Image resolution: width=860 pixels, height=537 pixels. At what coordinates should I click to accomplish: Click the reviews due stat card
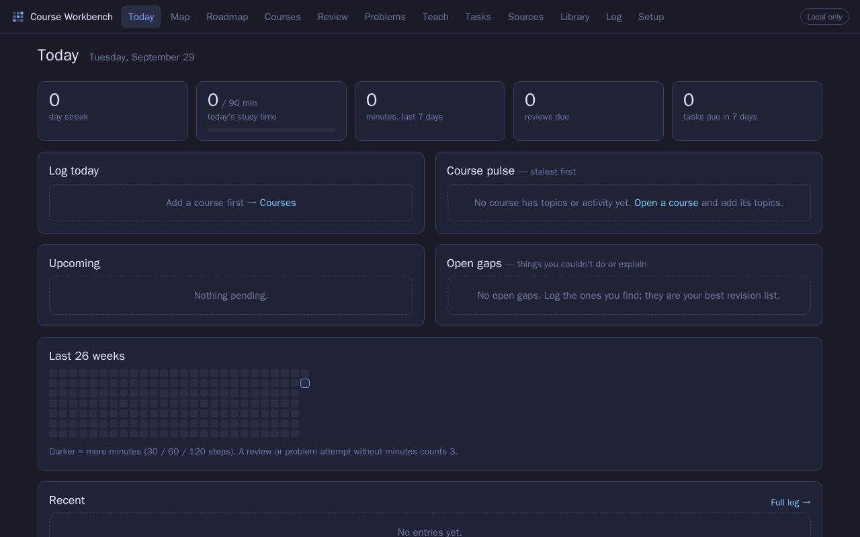[589, 111]
